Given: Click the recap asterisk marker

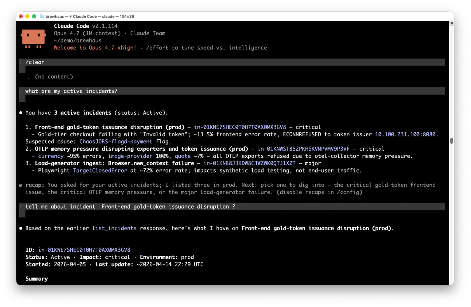Looking at the screenshot, I should pos(21,185).
